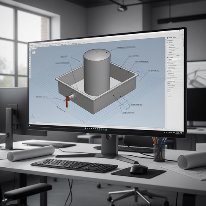Open the Windows Start menu in the taskbar

coord(85,129)
